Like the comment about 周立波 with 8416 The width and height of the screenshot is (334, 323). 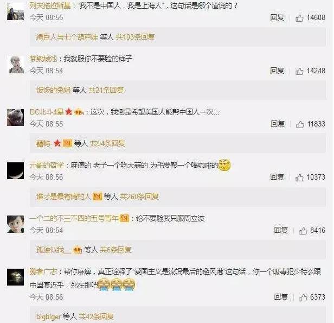tap(303, 231)
